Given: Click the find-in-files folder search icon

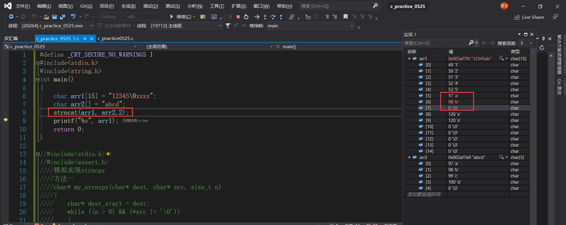Looking at the screenshot, I should coord(203,17).
